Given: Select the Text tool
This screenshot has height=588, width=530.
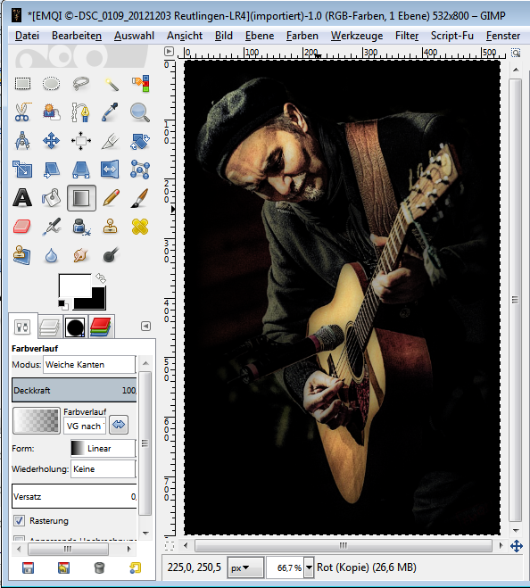Looking at the screenshot, I should (22, 198).
